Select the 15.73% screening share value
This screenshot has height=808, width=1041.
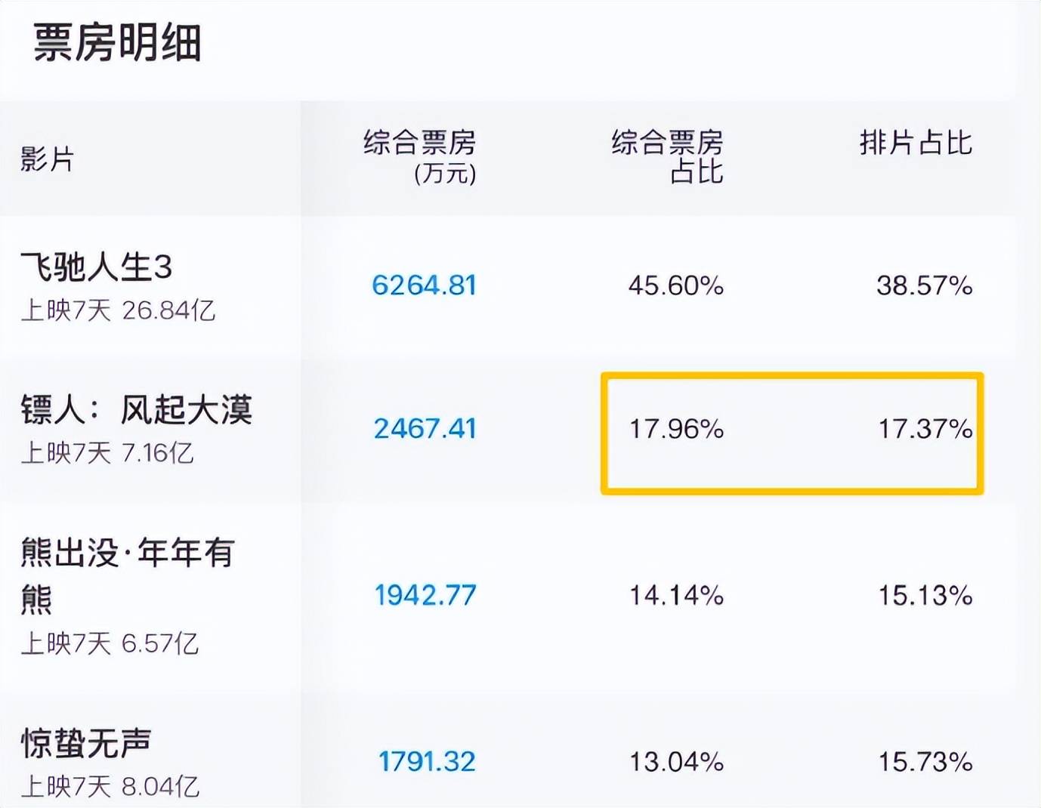click(x=925, y=761)
